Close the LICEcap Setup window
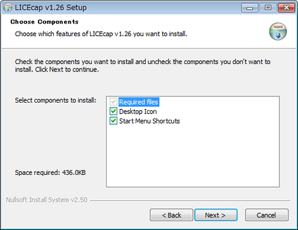Viewport: 298px width, 230px height. pyautogui.click(x=286, y=8)
